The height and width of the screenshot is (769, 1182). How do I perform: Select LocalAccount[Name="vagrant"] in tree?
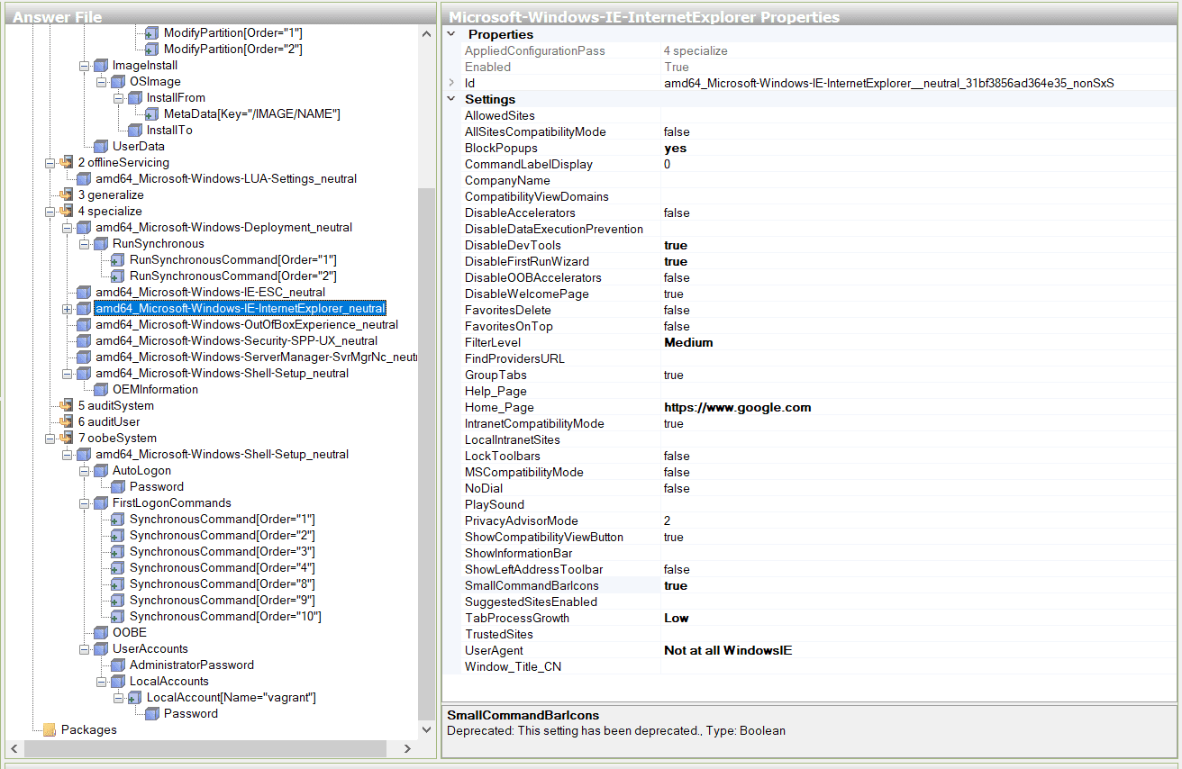[x=231, y=697]
